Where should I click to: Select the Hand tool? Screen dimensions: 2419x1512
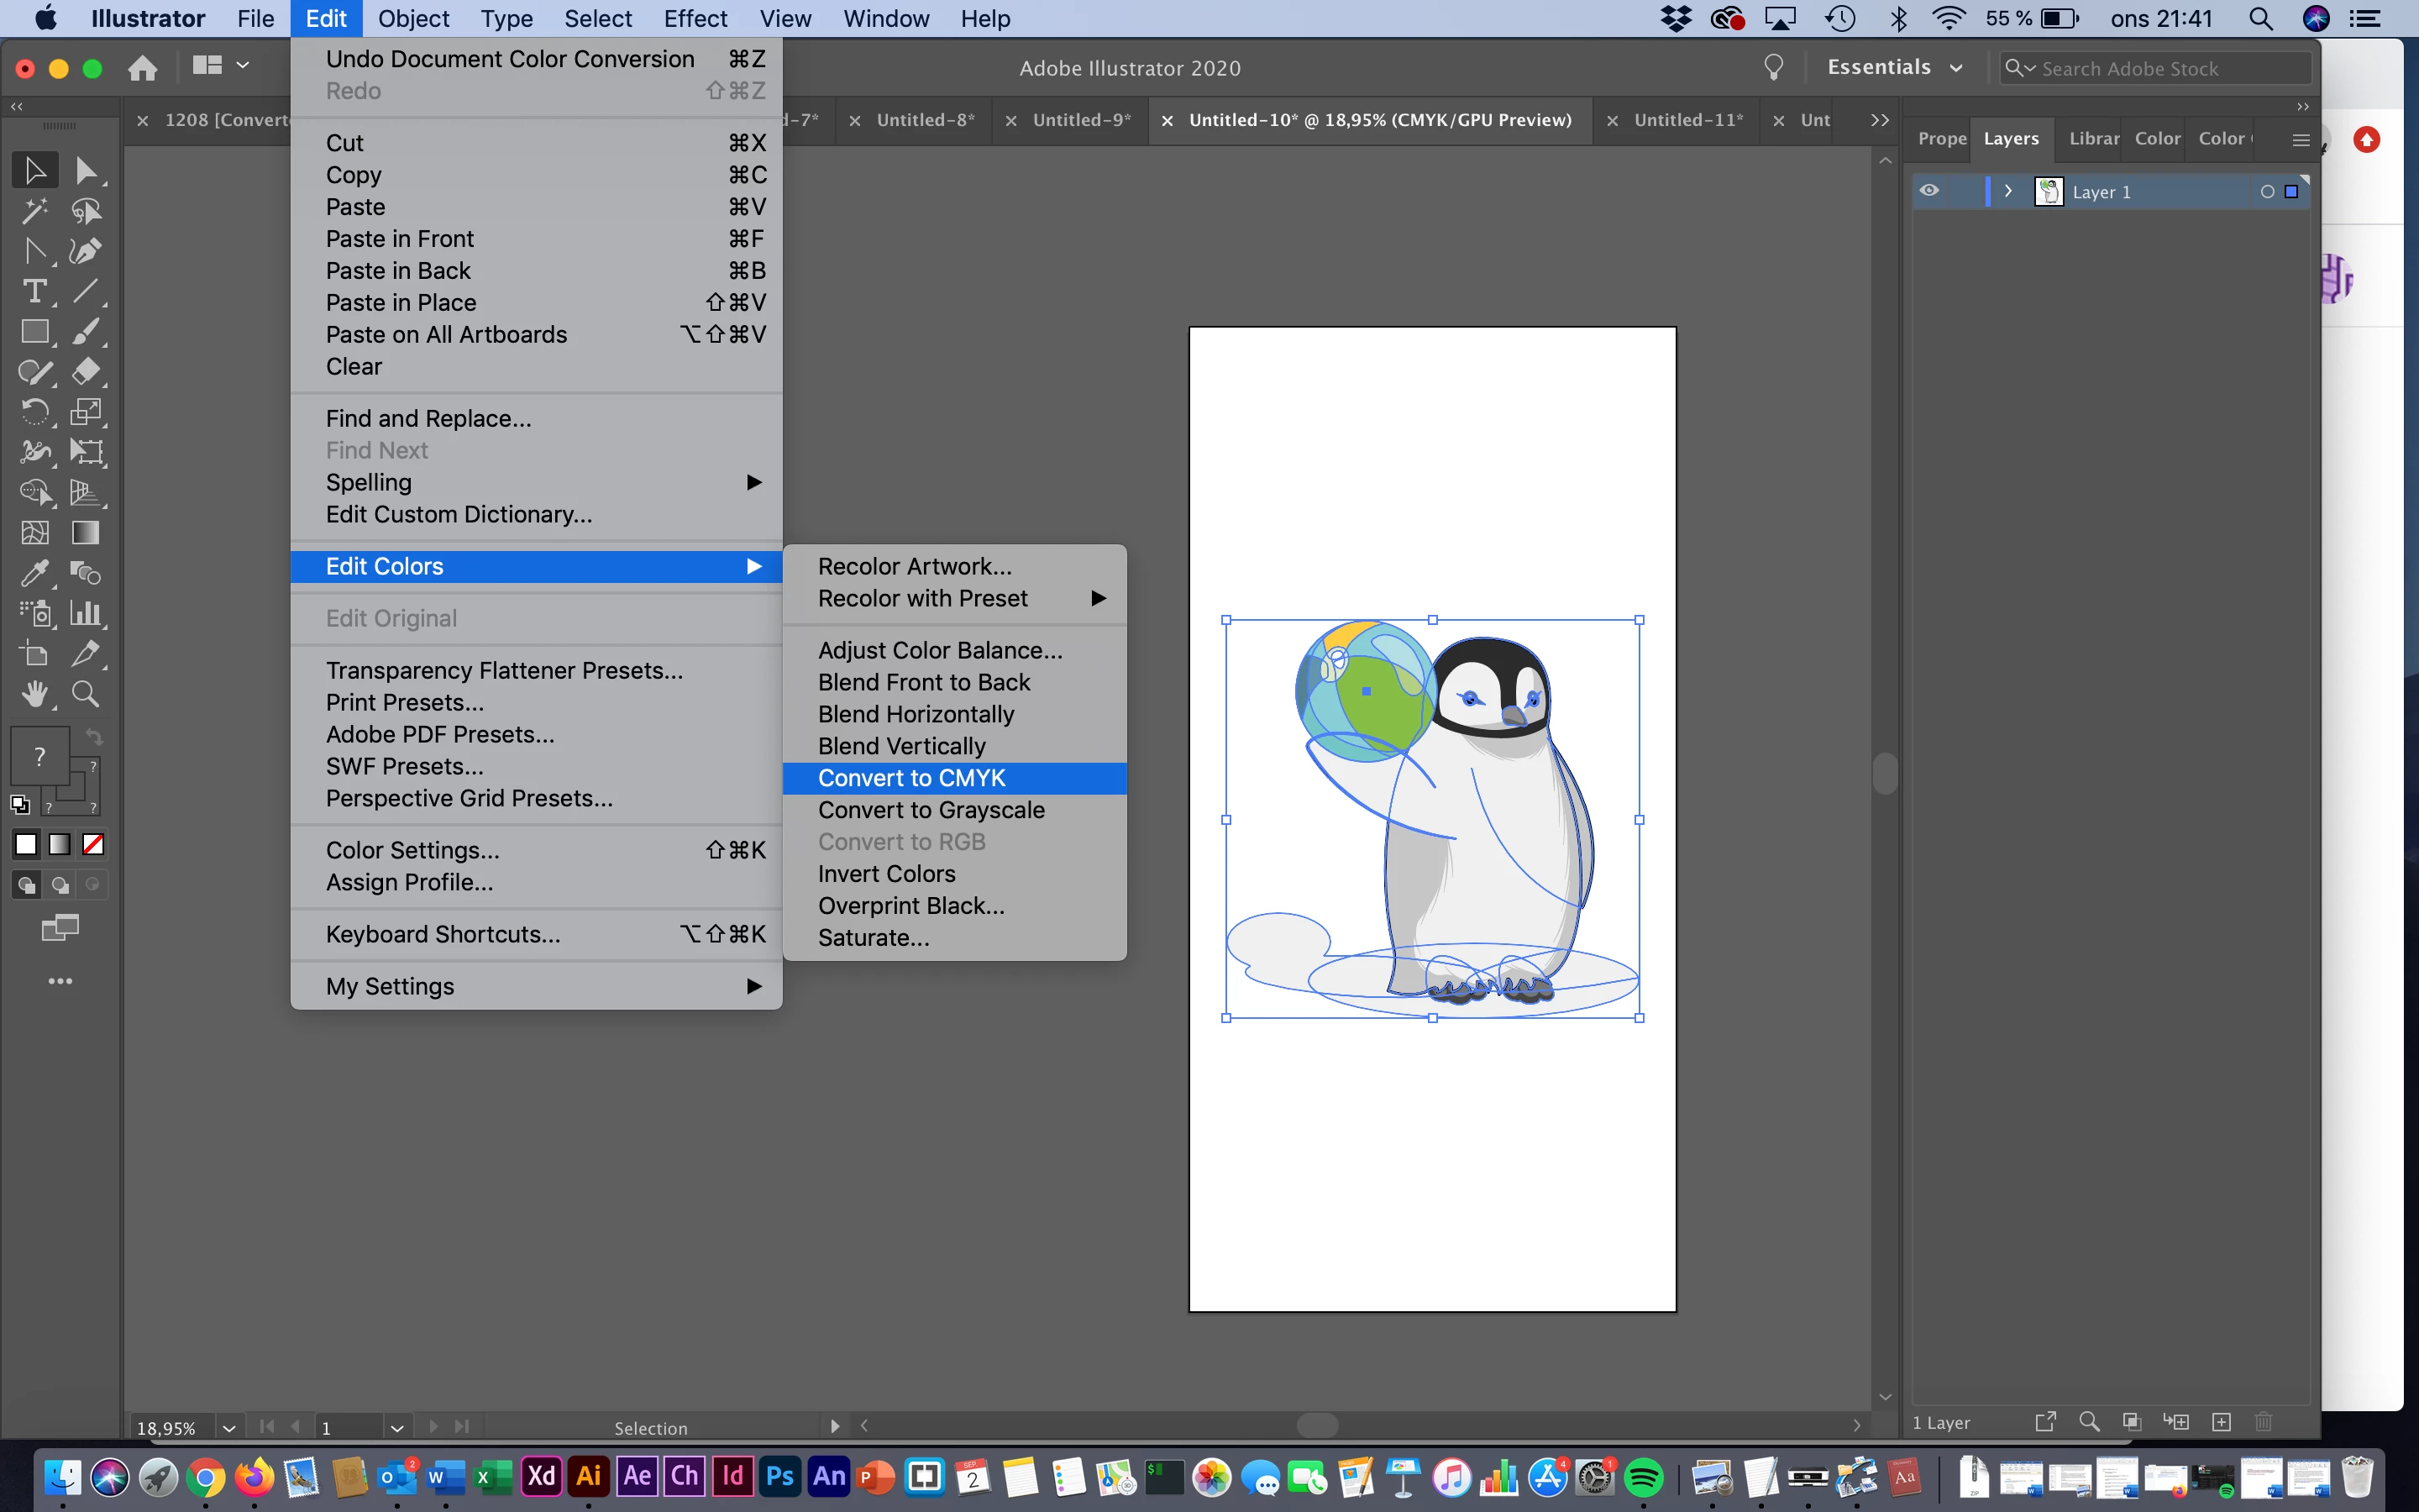click(x=34, y=694)
